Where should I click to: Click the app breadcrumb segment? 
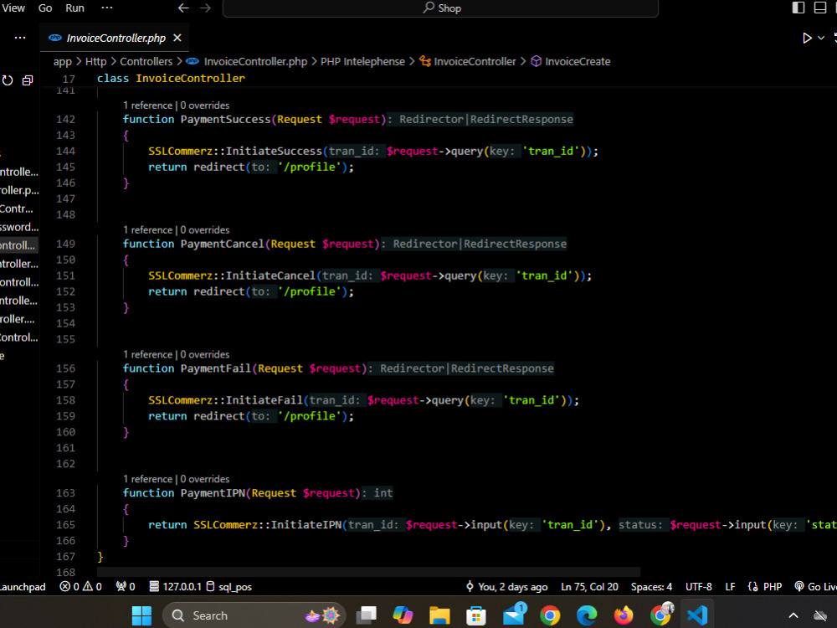63,61
